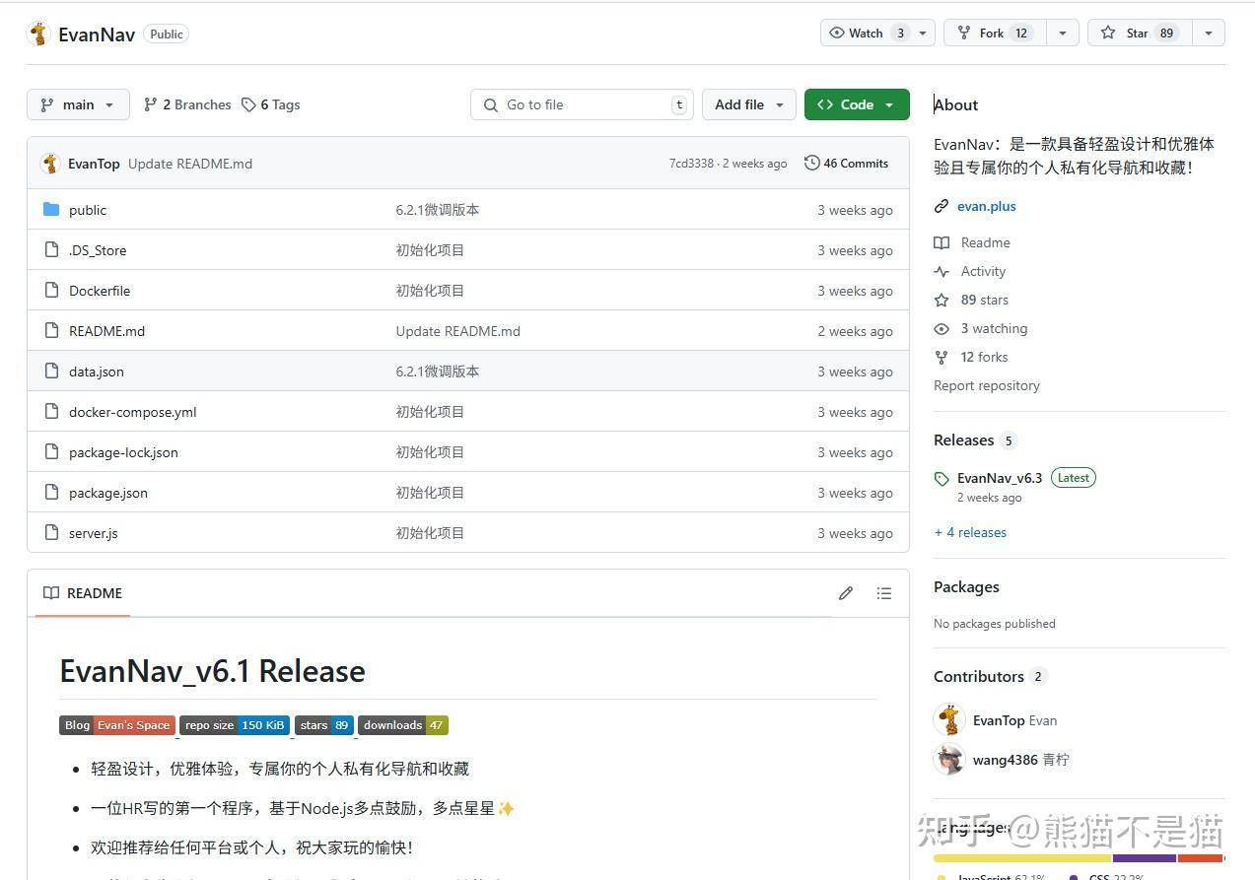The image size is (1255, 880).
Task: Click the 'Update README.md' commit message on README.md row
Action: pyautogui.click(x=458, y=331)
